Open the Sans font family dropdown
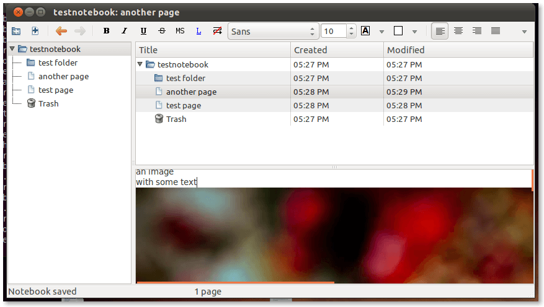Screen dimensions: 544x307 [x=273, y=31]
